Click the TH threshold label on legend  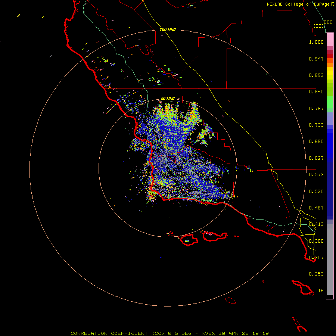(321, 291)
